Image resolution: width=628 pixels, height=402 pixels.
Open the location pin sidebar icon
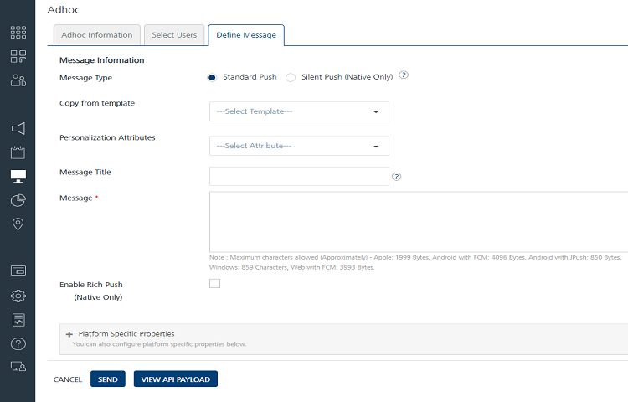pos(18,224)
